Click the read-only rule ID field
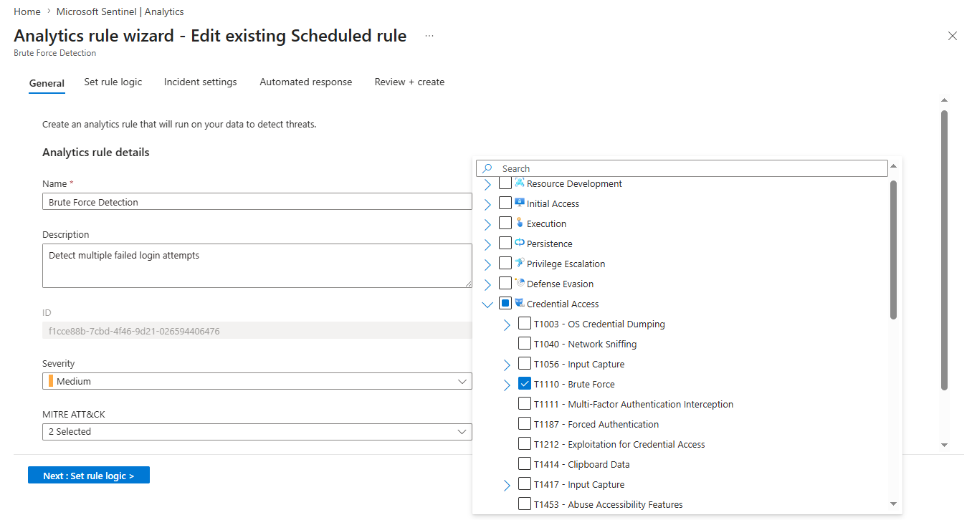 [257, 331]
